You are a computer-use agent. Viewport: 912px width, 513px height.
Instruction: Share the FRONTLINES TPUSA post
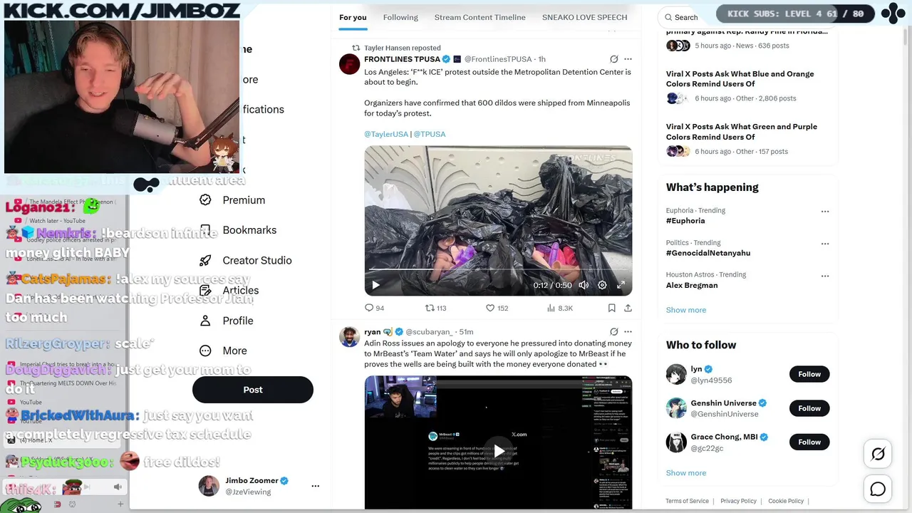[x=628, y=308]
